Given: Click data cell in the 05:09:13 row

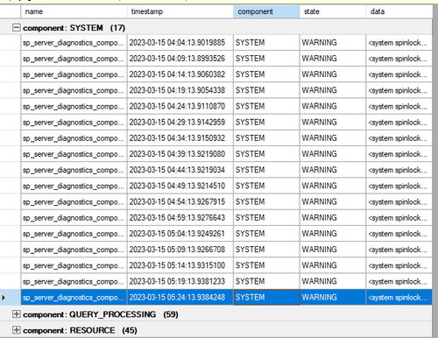Looking at the screenshot, I should [399, 250].
